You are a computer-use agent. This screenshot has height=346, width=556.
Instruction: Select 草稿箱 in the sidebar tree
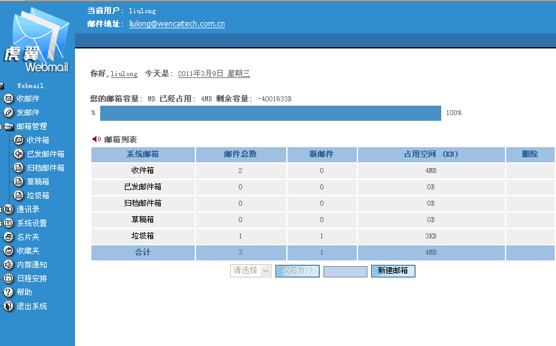(x=38, y=182)
